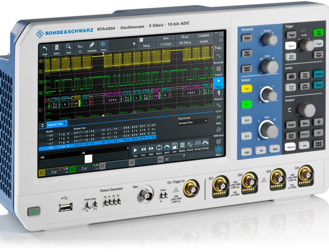
Task: Click the settings dot left of Setup
Action: click(x=134, y=44)
